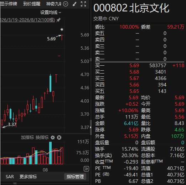
Task: Click the 总值1 value 40.73亿
Action: [x=176, y=175]
